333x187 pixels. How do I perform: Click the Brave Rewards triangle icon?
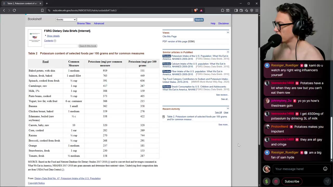[x=201, y=10]
